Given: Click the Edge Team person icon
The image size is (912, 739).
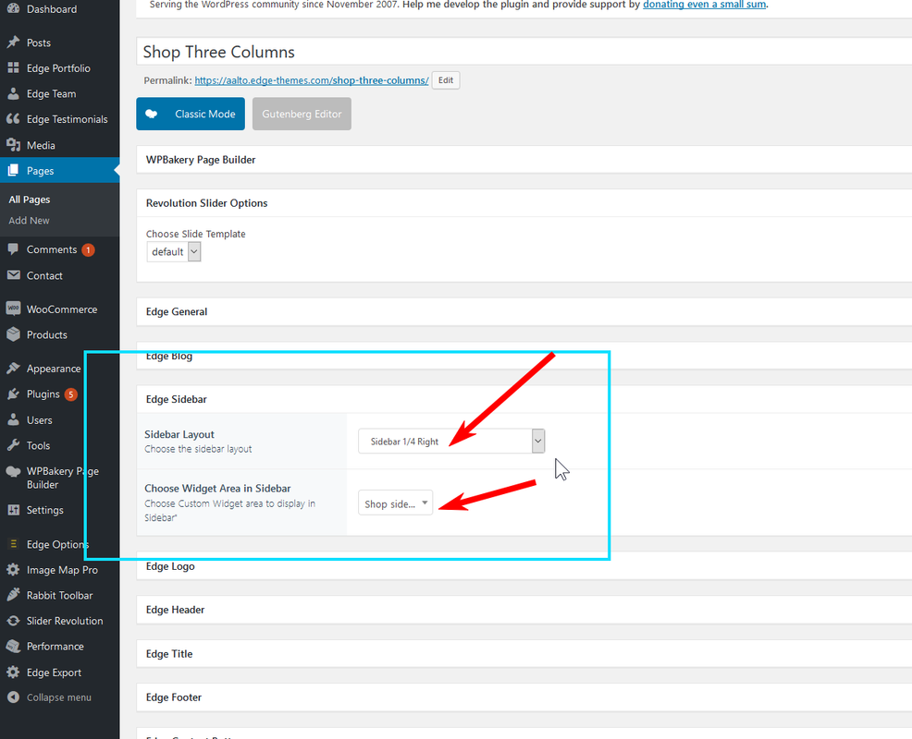Looking at the screenshot, I should click(x=13, y=93).
